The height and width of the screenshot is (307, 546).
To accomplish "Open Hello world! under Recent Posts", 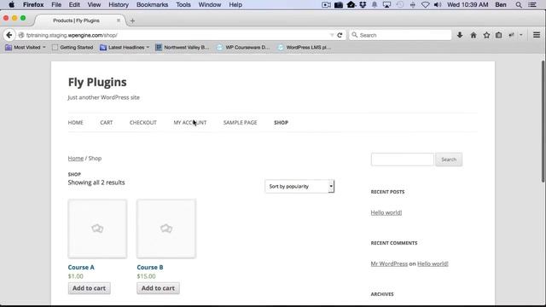I will click(x=386, y=212).
